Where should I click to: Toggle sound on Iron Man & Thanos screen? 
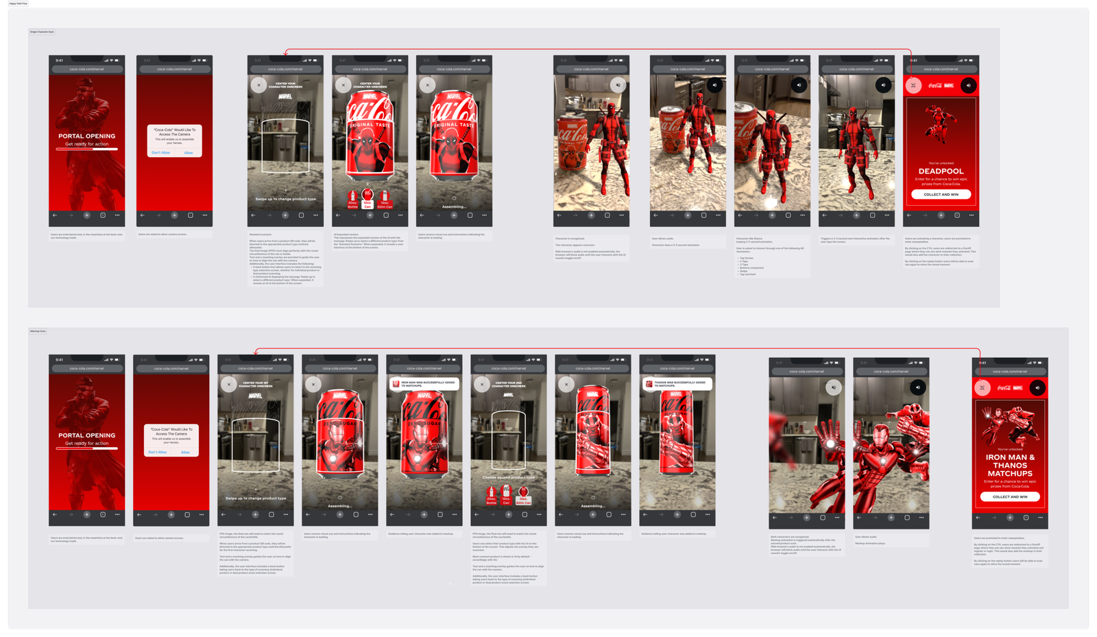(1037, 388)
